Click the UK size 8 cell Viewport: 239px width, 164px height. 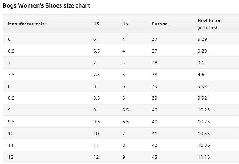124,145
